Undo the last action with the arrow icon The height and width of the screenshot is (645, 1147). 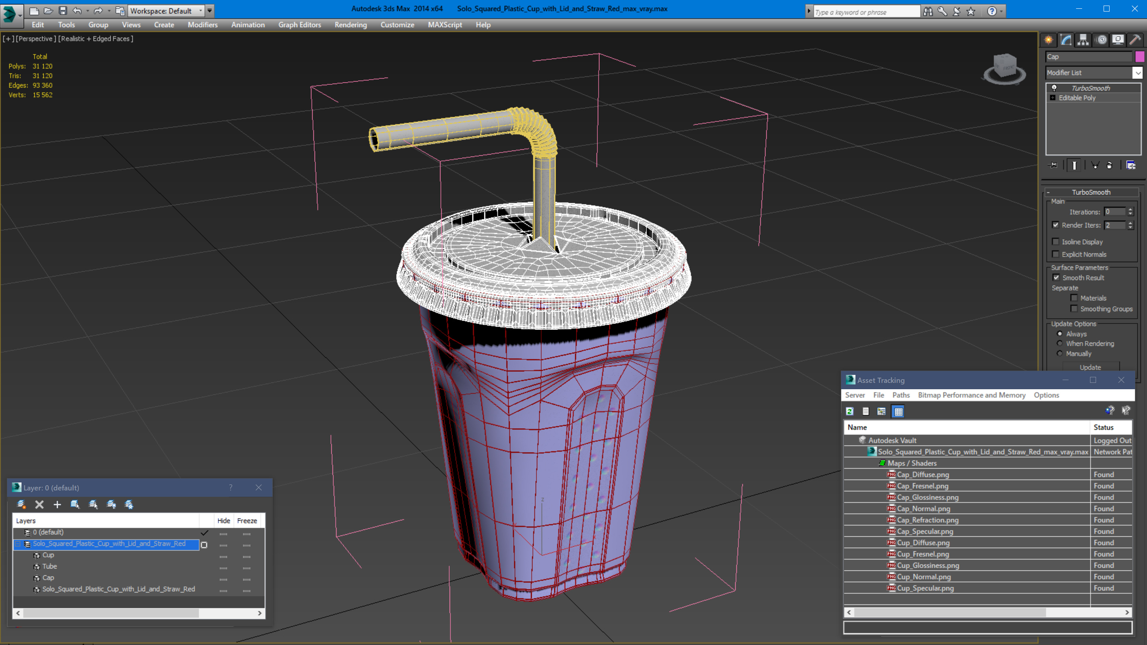[x=77, y=11]
